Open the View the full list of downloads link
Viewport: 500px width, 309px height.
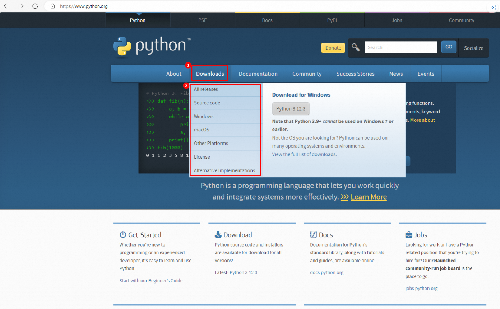pos(304,154)
